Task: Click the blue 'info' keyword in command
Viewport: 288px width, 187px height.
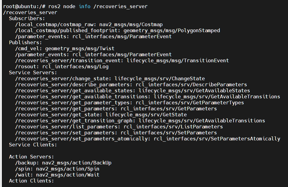Action: click(x=84, y=6)
